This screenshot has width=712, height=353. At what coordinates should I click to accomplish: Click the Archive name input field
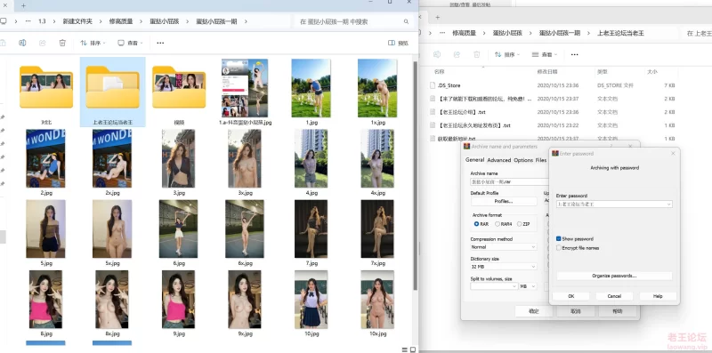coord(509,181)
